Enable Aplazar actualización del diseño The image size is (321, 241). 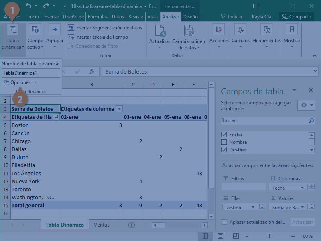[224, 222]
